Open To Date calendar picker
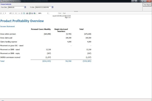Image resolution: width=152 pixels, height=101 pixels. [x=52, y=7]
